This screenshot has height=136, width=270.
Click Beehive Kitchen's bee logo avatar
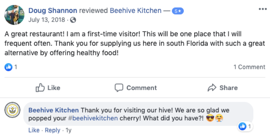12,110
